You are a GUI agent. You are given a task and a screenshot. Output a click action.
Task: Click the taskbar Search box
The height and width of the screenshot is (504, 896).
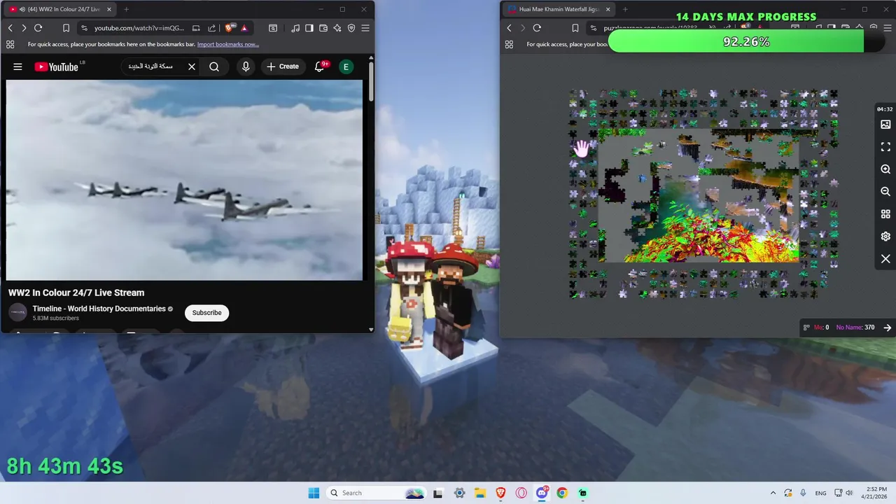pyautogui.click(x=377, y=493)
